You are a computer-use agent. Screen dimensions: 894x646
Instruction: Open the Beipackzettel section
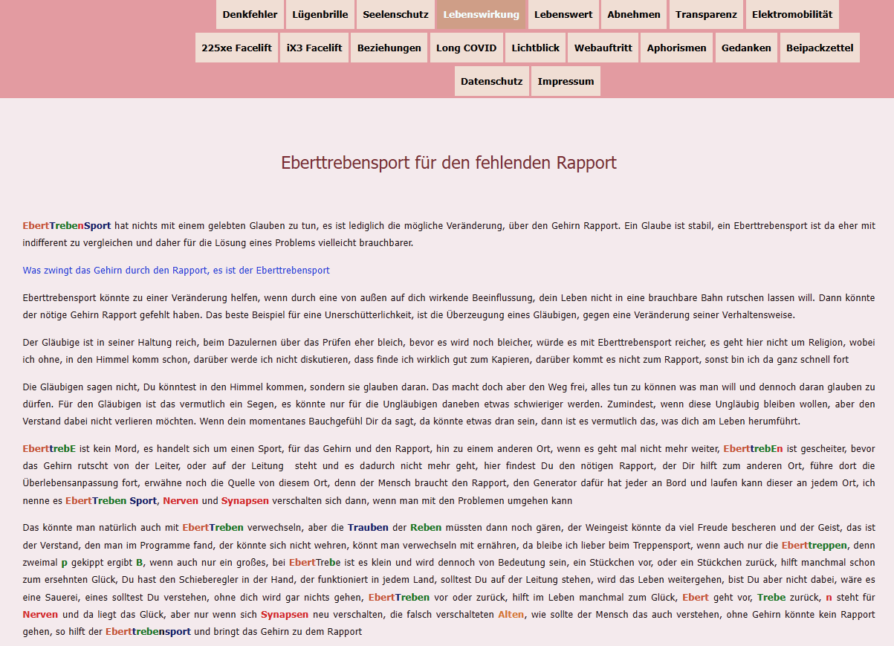pos(819,47)
